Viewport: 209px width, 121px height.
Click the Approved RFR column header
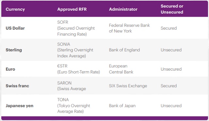pos(72,9)
